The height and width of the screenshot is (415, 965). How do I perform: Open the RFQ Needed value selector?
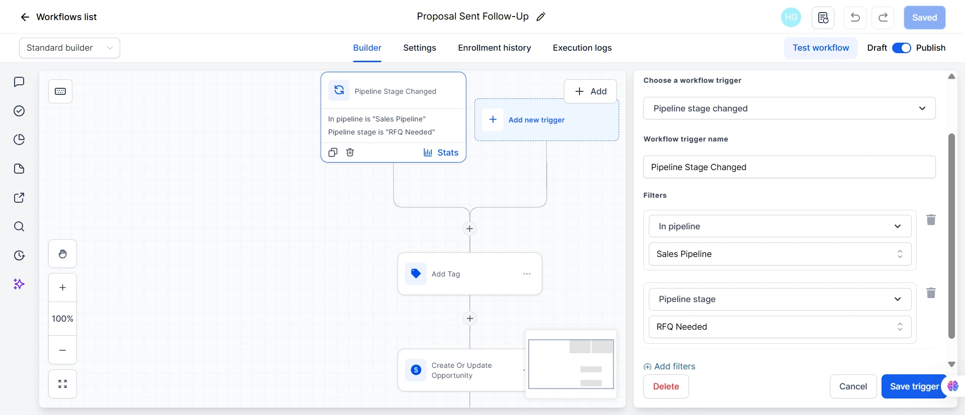(x=780, y=327)
